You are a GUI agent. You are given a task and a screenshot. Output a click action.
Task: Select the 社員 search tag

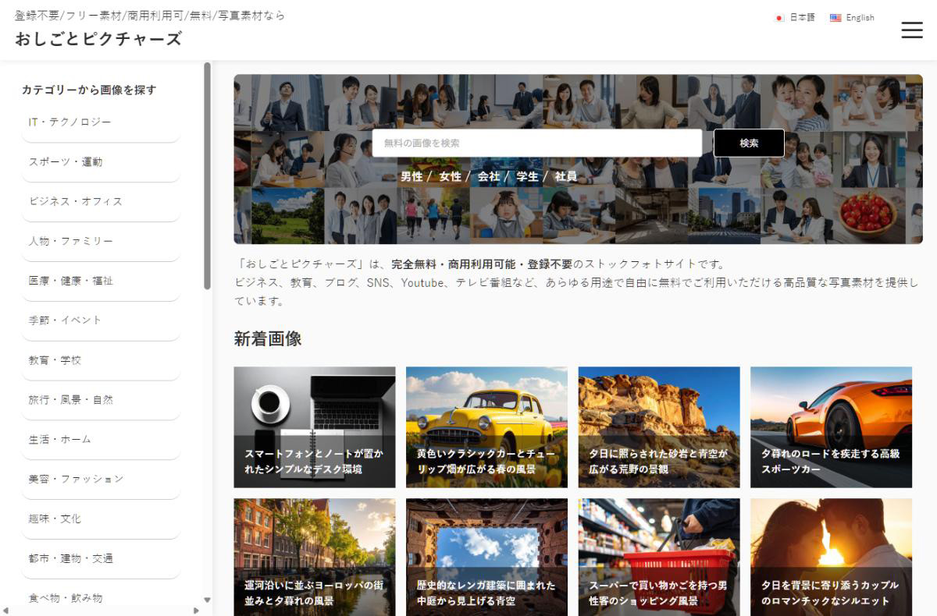point(566,177)
